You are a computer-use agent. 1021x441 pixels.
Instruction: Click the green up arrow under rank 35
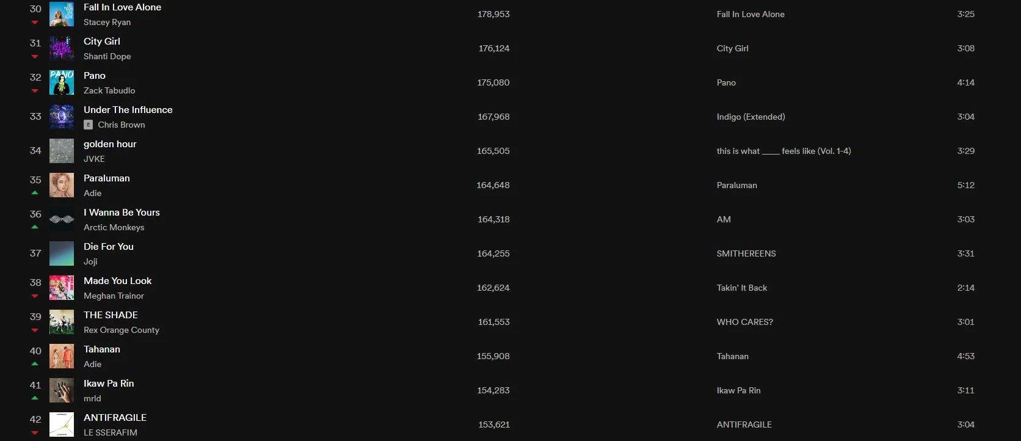click(x=35, y=192)
